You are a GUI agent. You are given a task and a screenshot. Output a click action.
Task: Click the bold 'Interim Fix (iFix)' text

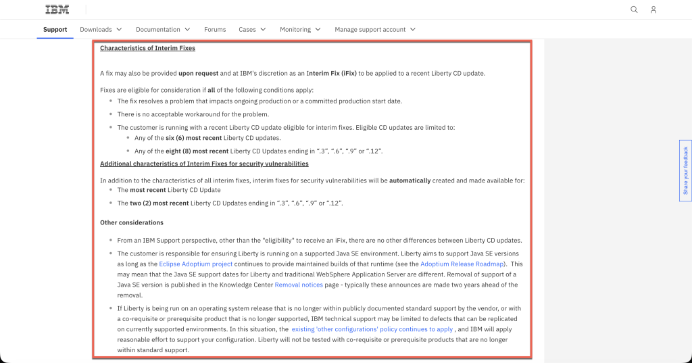tap(331, 73)
